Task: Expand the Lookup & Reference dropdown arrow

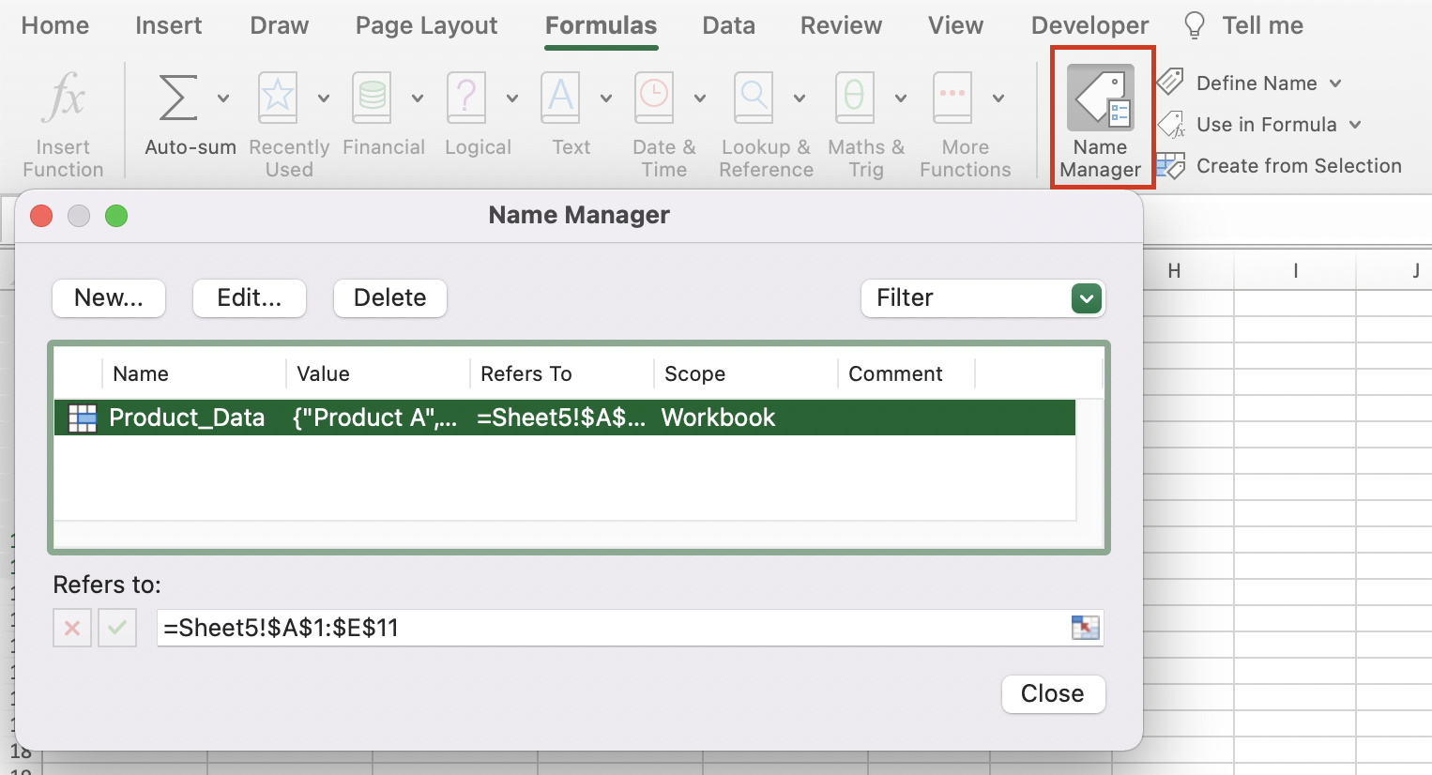Action: tap(800, 98)
